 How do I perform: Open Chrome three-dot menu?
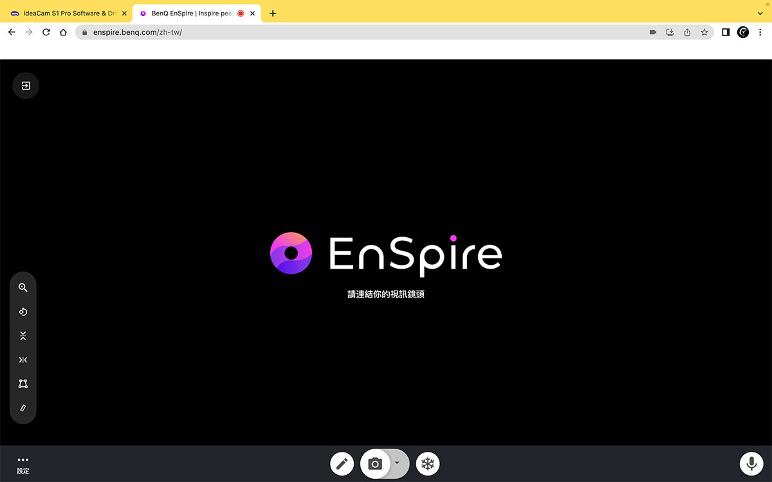[760, 32]
